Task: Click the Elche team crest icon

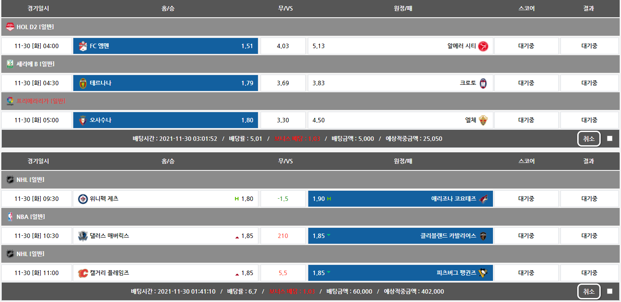Action: click(x=483, y=120)
